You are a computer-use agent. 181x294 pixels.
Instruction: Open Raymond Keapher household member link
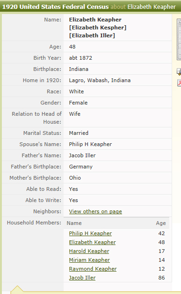[x=93, y=269]
